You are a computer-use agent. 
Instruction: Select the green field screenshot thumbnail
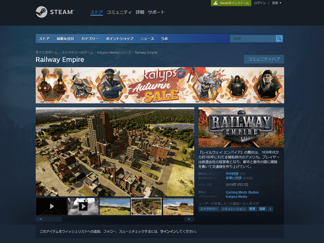click(x=115, y=207)
